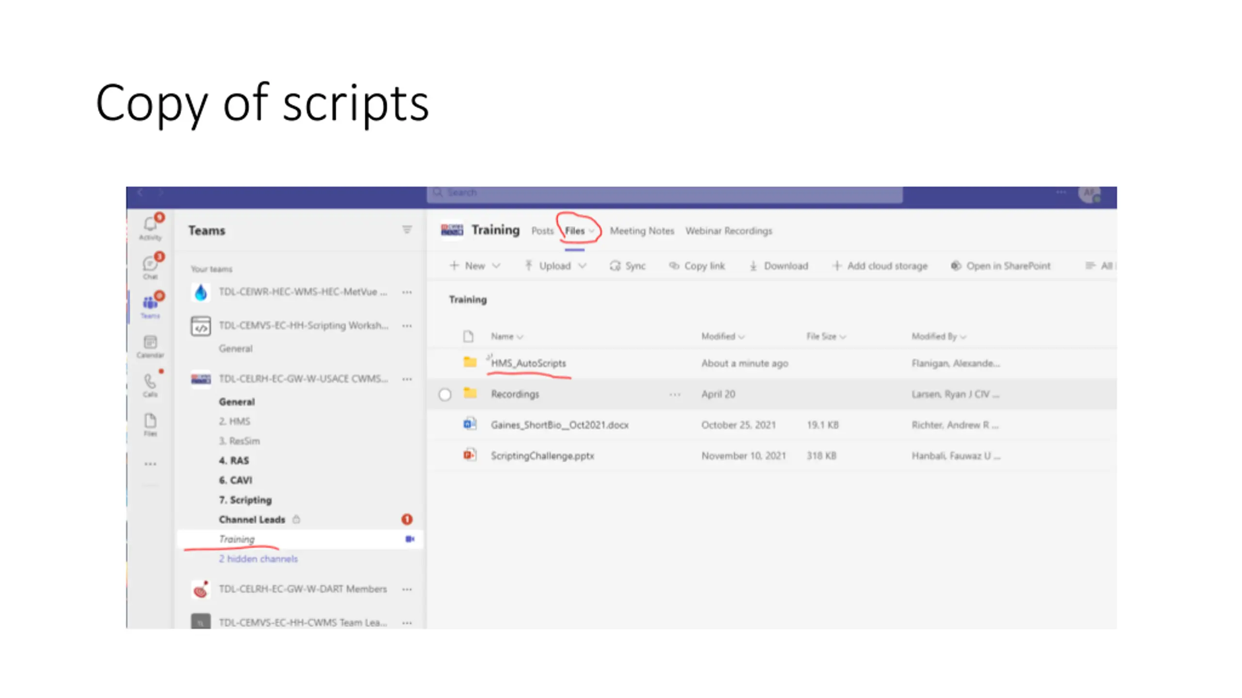Screen dimensions: 1242x698
Task: Select the 4. RAS channel
Action: point(233,460)
